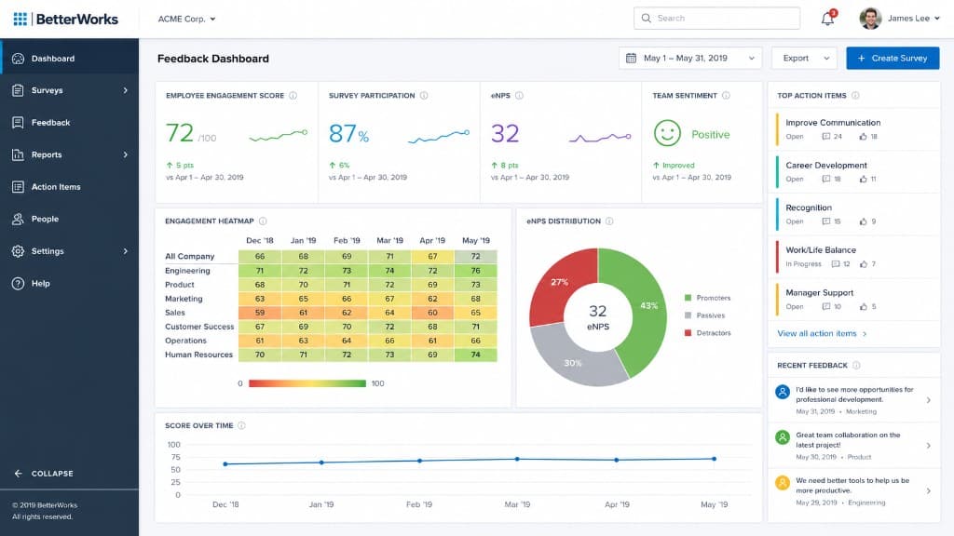Click the blue avatar on professional development feedback
This screenshot has width=954, height=536.
783,392
